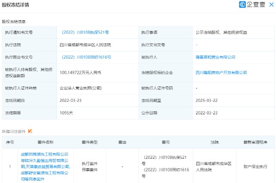276x183 pixels.
Task: Click the 企查查 logo icon
Action: coord(242,4)
